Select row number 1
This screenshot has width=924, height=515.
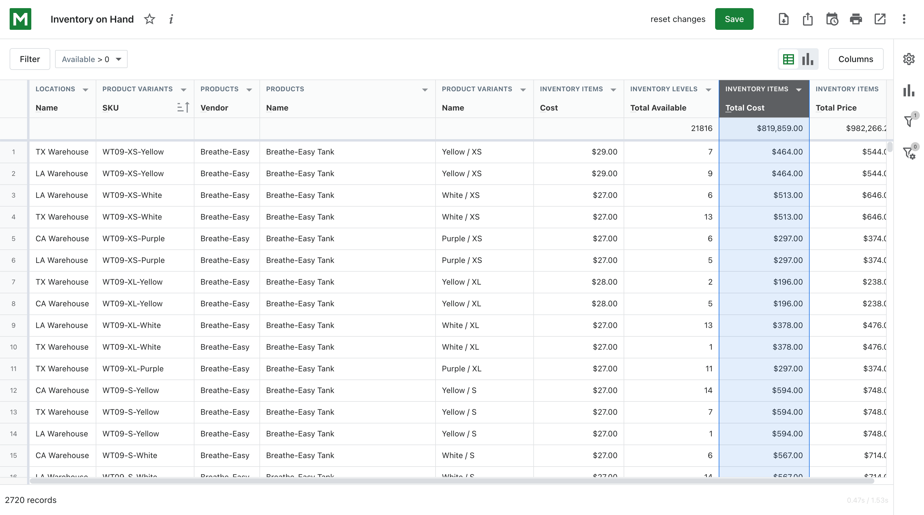coord(14,152)
